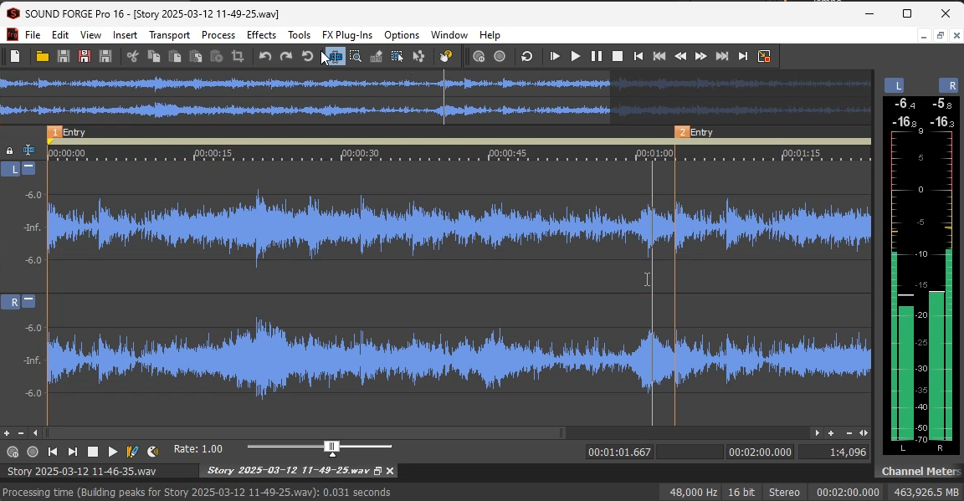Click the horizontal waveform scrollbar

305,433
